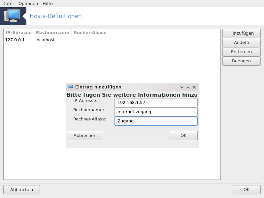Click the dialog's down-chevron title bar icon

click(x=182, y=87)
